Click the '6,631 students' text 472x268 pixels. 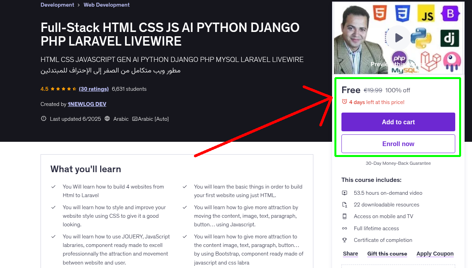pyautogui.click(x=129, y=89)
